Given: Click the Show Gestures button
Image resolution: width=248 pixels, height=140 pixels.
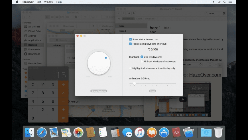Looking at the screenshot, I should tap(99, 91).
